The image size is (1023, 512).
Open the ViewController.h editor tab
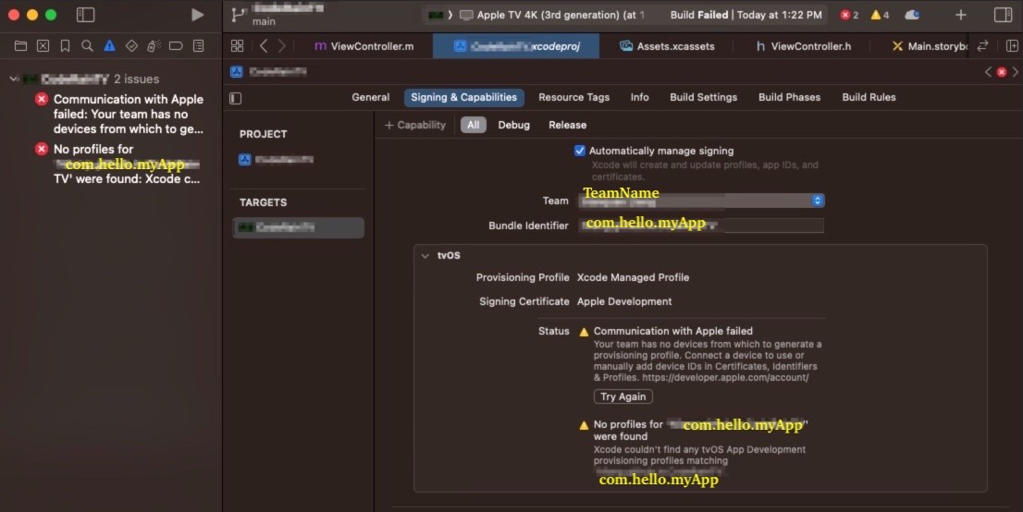[802, 46]
